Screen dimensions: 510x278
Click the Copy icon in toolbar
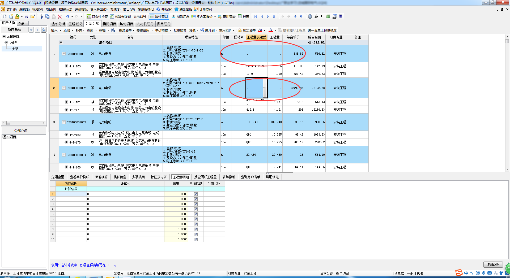47,16
